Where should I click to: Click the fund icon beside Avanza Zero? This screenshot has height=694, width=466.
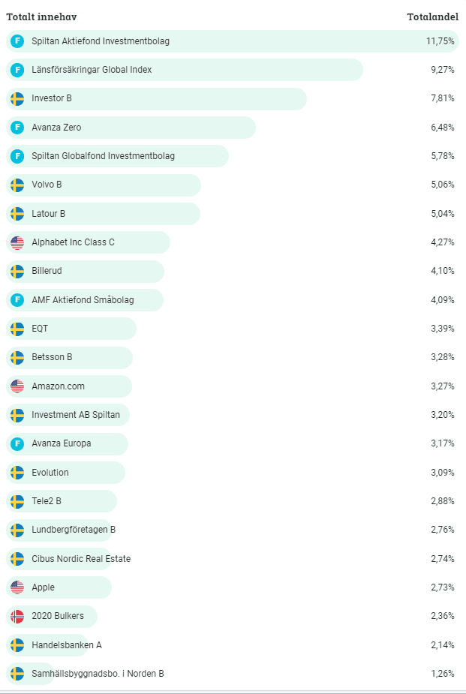[x=17, y=128]
